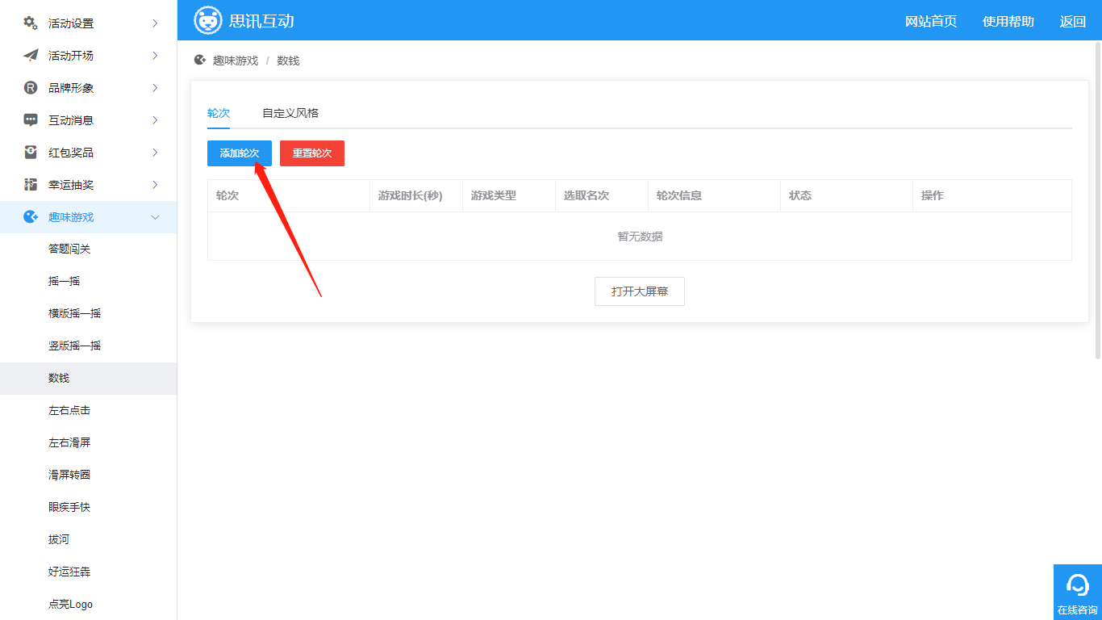
Task: Click the breadcrumb game icon beside 趣味游戏
Action: 200,60
